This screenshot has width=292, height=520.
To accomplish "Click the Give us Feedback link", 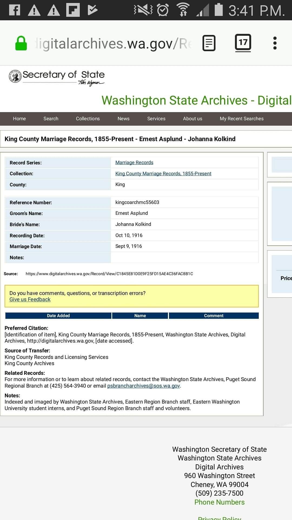I will point(30,300).
